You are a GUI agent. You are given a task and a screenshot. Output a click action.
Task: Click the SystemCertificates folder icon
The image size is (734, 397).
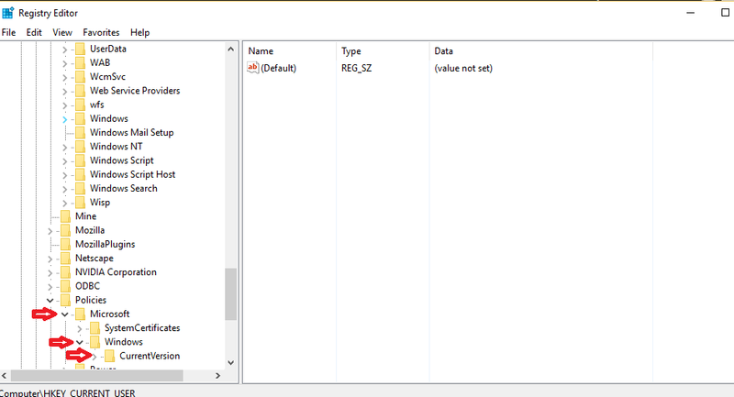(95, 328)
